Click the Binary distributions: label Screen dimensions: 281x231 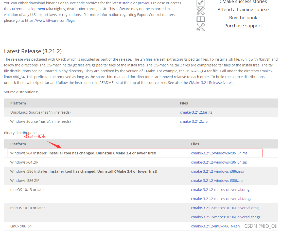point(21,133)
